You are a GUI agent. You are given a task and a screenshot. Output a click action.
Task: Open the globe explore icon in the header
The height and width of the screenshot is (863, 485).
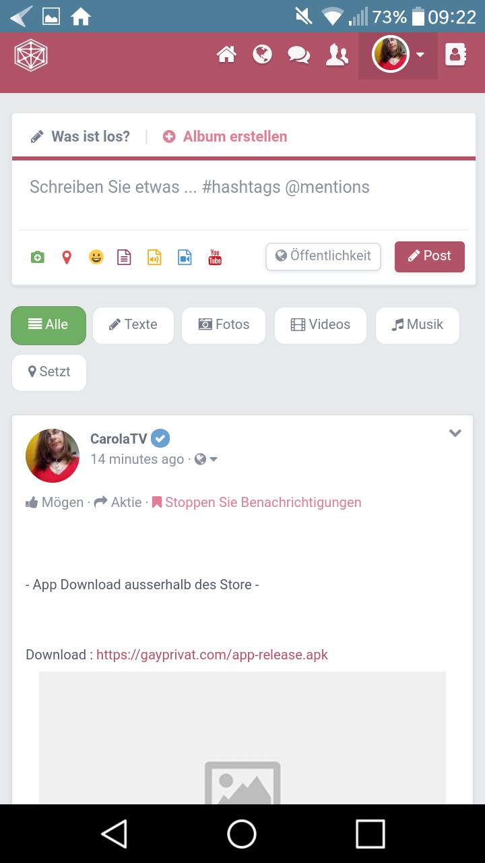(x=262, y=55)
